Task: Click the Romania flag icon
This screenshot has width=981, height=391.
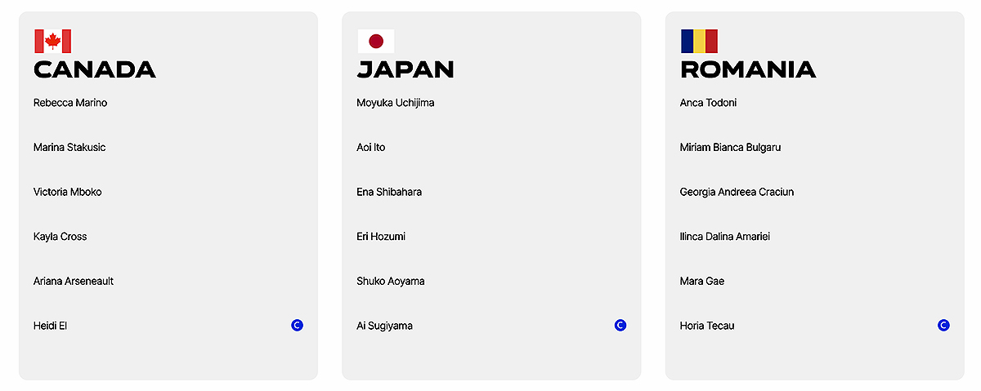Action: click(699, 41)
